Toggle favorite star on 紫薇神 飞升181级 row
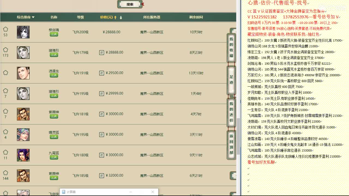 (5, 111)
